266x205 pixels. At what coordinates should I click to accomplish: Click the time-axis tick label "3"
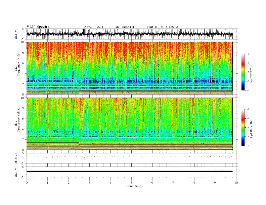pos(89,183)
